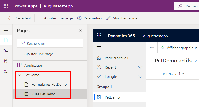This screenshot has width=199, height=107.
Task: Open the Dynamics 365 preview waffle
Action: point(99,36)
